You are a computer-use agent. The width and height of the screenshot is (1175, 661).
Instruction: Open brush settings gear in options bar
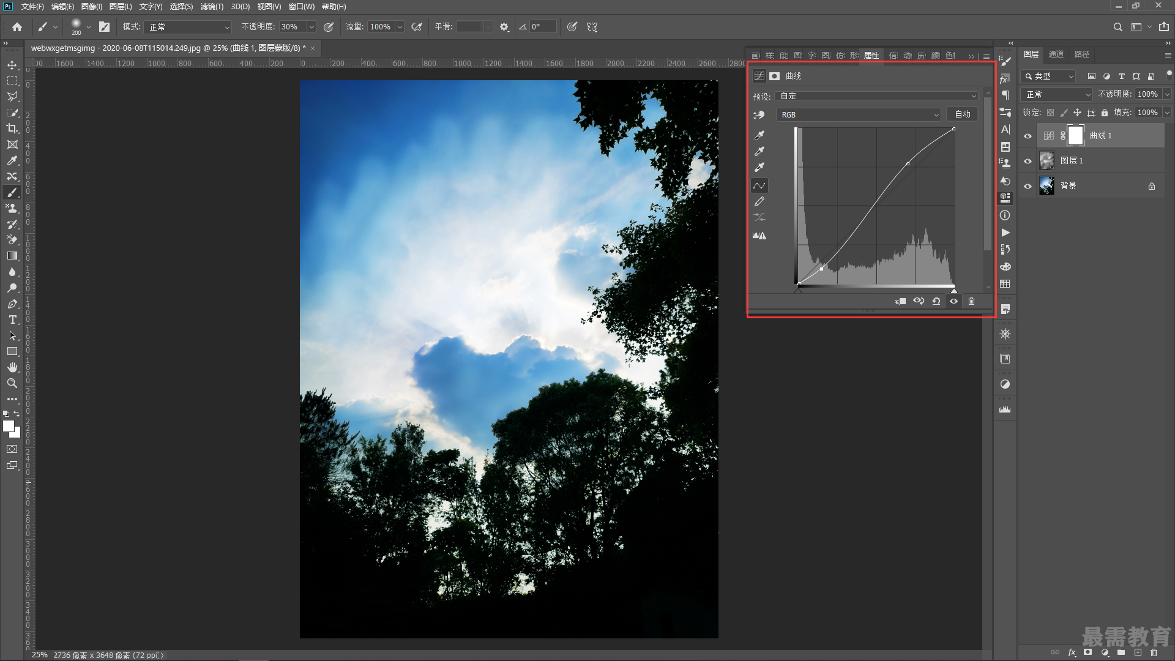504,27
